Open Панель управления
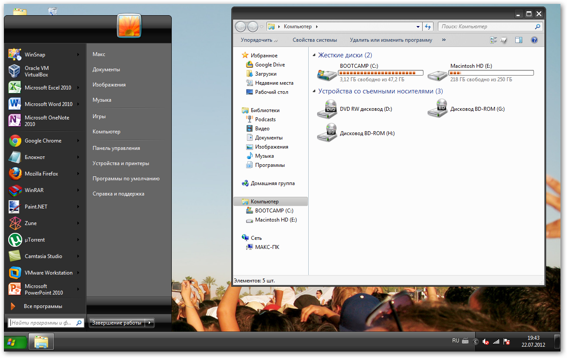Viewport: 567px width, 358px height. pyautogui.click(x=116, y=148)
